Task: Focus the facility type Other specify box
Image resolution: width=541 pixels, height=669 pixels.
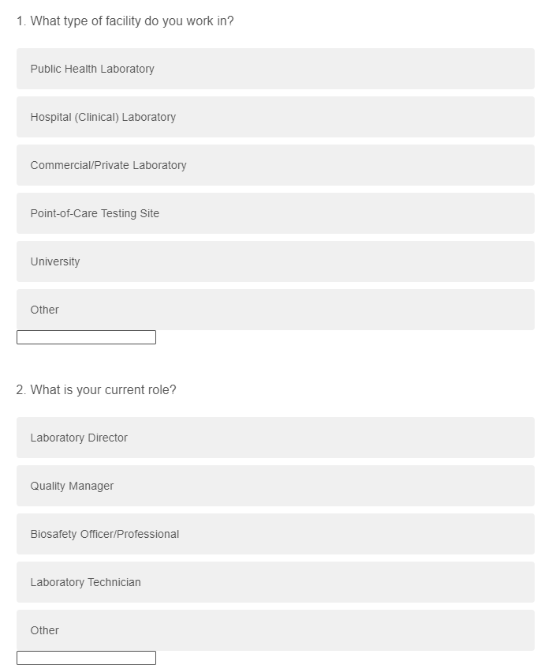Action: [x=86, y=337]
